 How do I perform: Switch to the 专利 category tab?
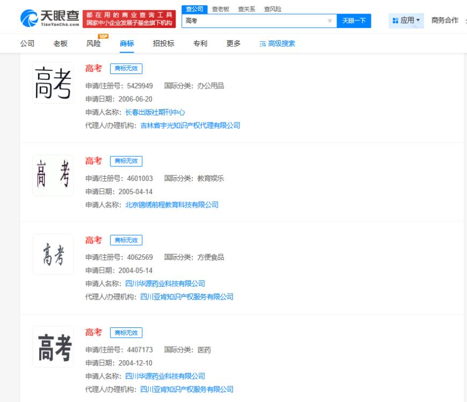coord(200,43)
